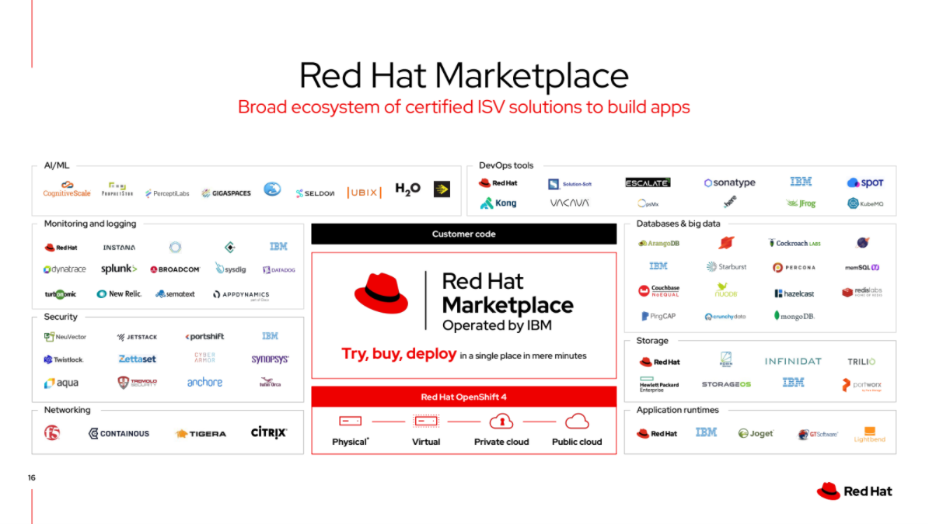Choose the Dynatrace logo
This screenshot has height=524, width=929.
tap(65, 269)
